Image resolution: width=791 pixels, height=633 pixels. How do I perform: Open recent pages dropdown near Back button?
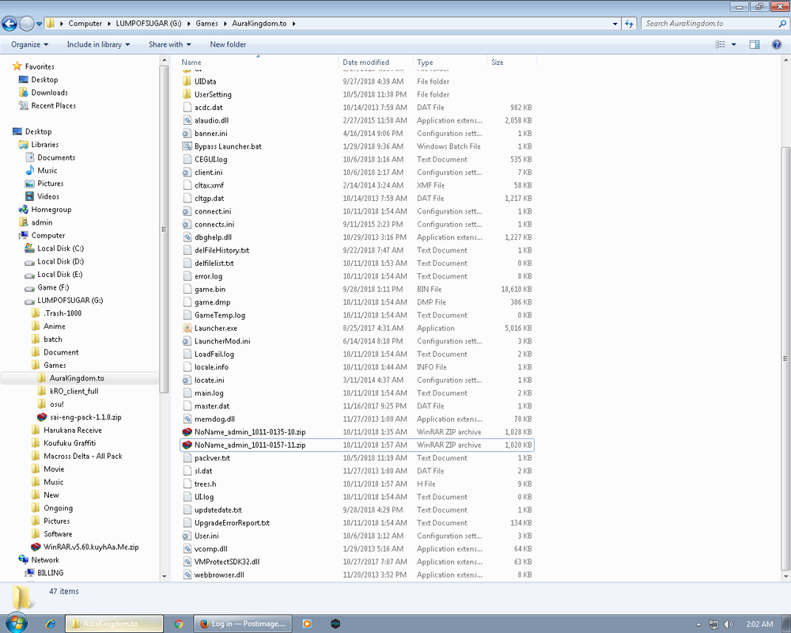tap(39, 23)
